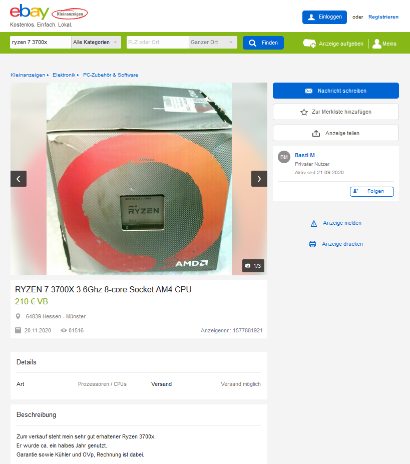The height and width of the screenshot is (464, 410).
Task: Follow the seller with Folgen button
Action: tap(372, 192)
